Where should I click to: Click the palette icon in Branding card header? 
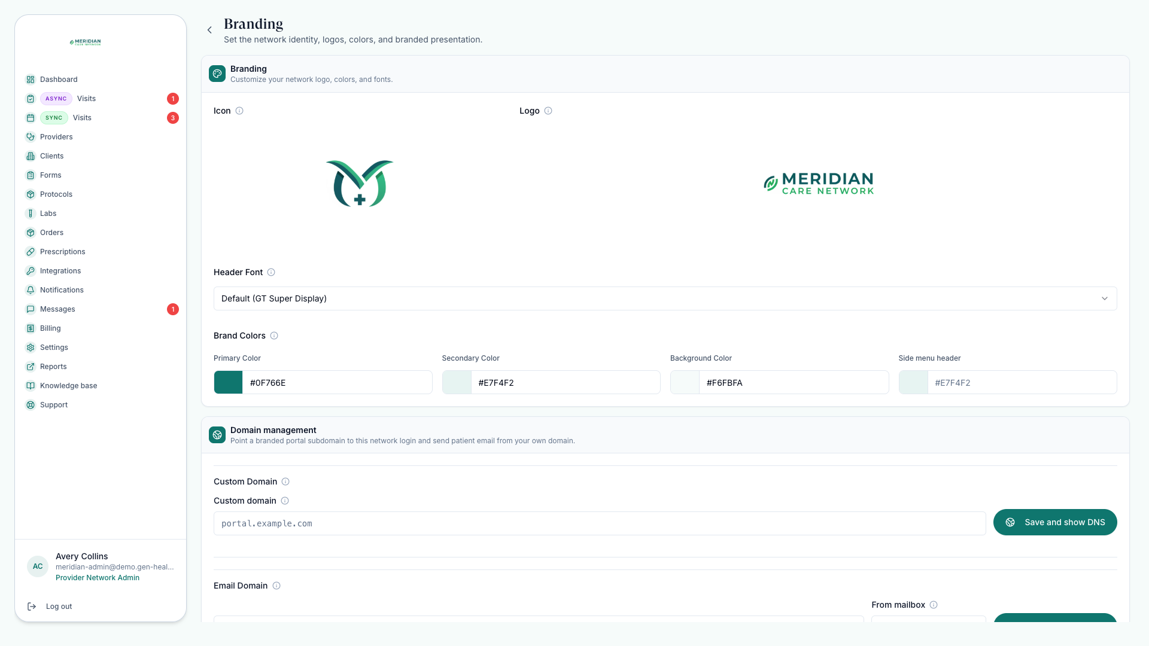(217, 74)
